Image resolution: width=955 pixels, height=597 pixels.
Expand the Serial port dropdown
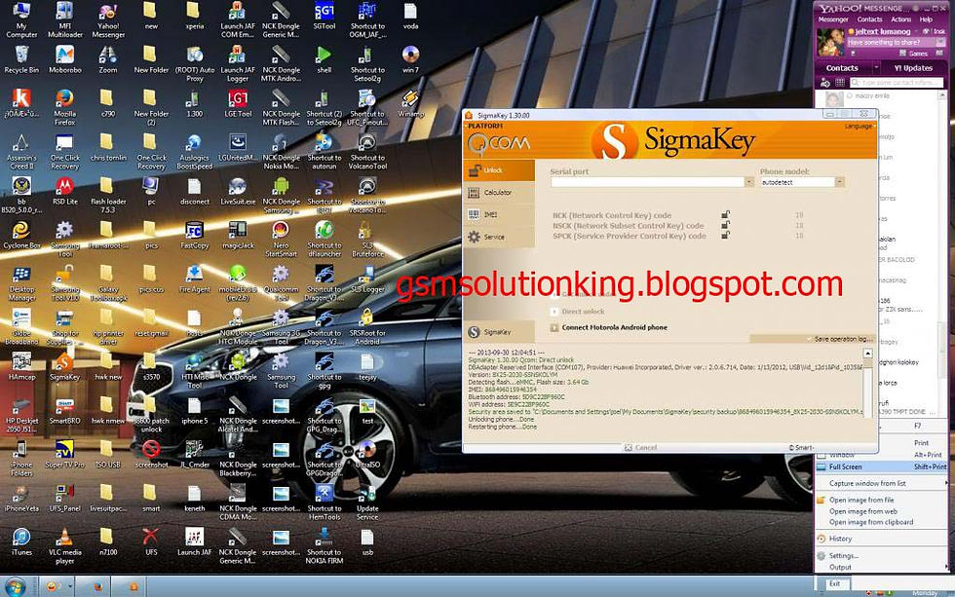[749, 182]
